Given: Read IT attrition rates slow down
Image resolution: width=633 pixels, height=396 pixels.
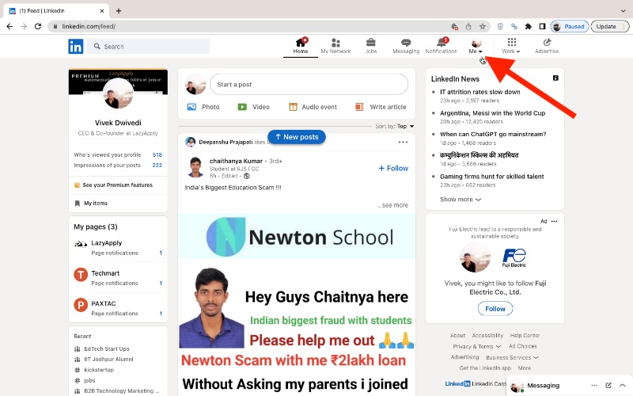Looking at the screenshot, I should tap(480, 92).
